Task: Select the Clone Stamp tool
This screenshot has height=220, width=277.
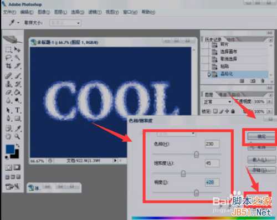Action: 8,84
